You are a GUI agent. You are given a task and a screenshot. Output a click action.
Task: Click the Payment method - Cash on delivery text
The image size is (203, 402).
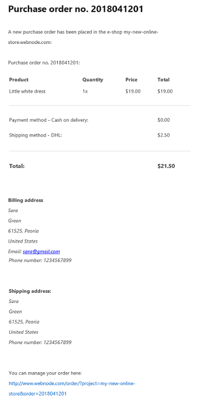[x=49, y=120]
